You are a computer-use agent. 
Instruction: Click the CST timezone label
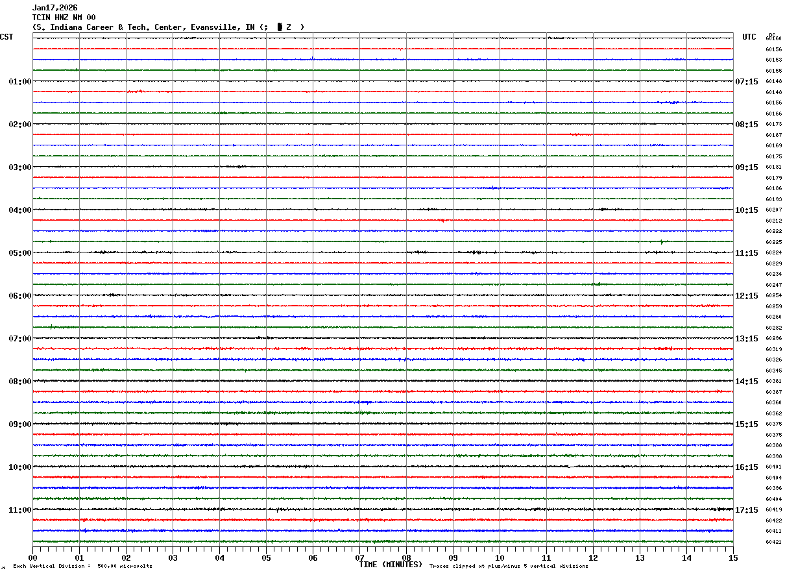[6, 37]
